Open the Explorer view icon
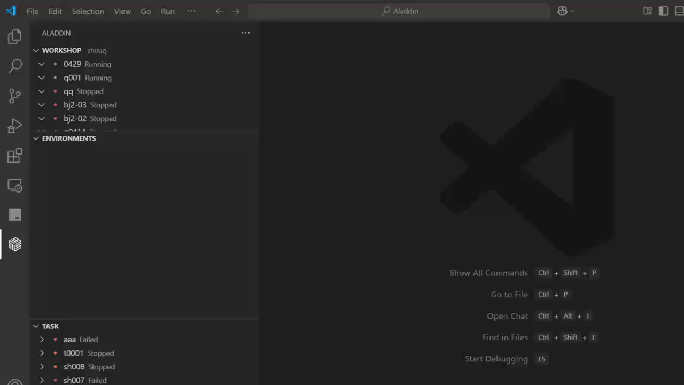 [x=15, y=37]
